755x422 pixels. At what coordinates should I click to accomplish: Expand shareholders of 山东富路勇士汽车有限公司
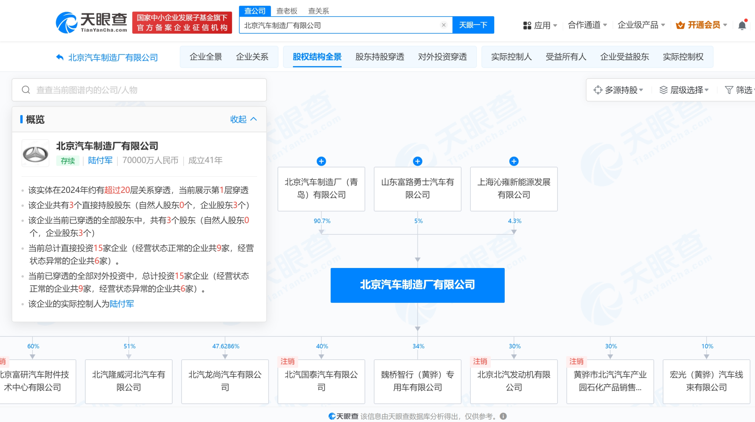[418, 161]
